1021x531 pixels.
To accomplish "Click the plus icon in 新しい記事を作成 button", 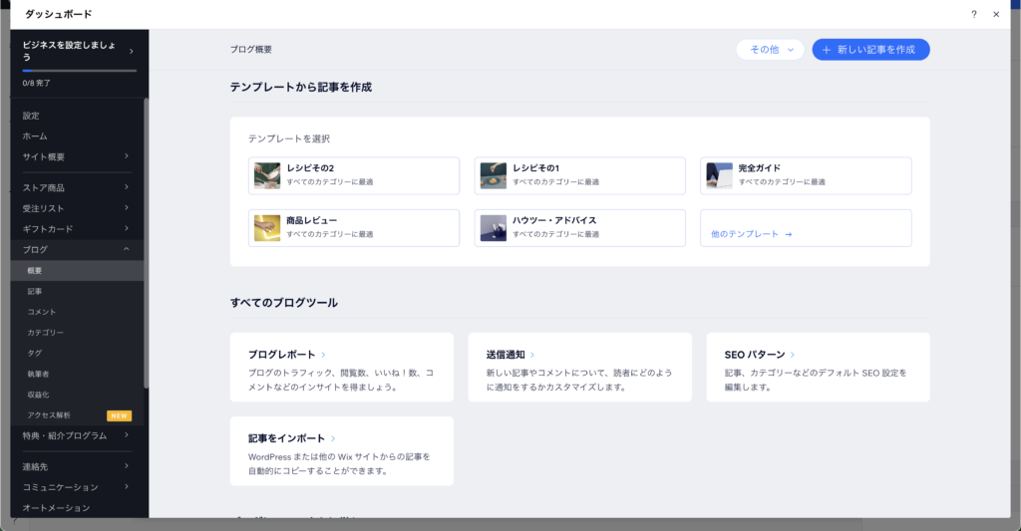I will (x=827, y=50).
